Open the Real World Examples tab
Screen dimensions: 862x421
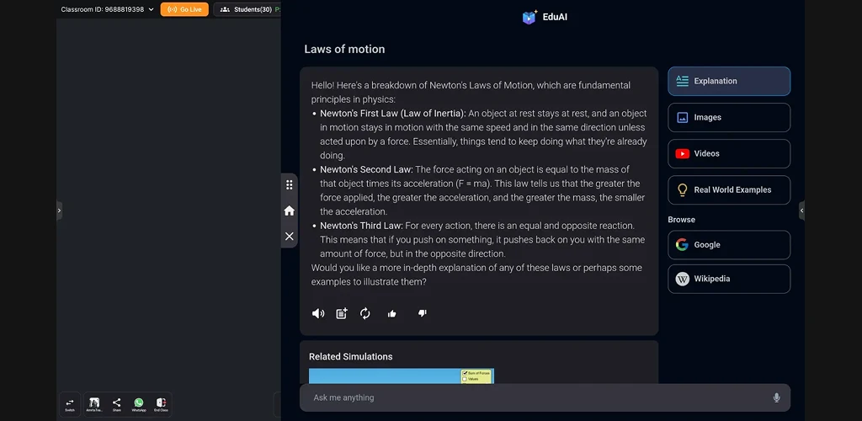point(729,190)
